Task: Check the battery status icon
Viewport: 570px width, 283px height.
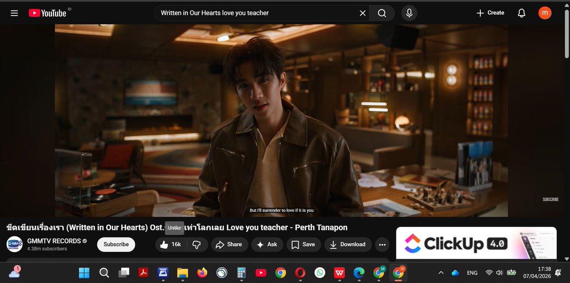Action: [511, 273]
